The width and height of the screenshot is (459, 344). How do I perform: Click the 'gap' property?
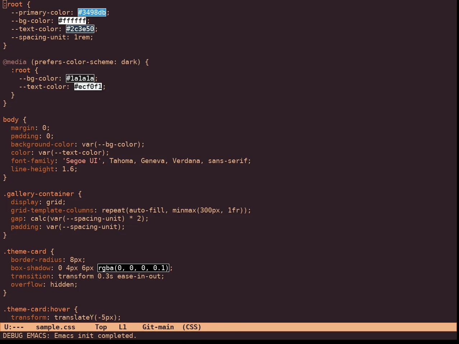coord(16,218)
